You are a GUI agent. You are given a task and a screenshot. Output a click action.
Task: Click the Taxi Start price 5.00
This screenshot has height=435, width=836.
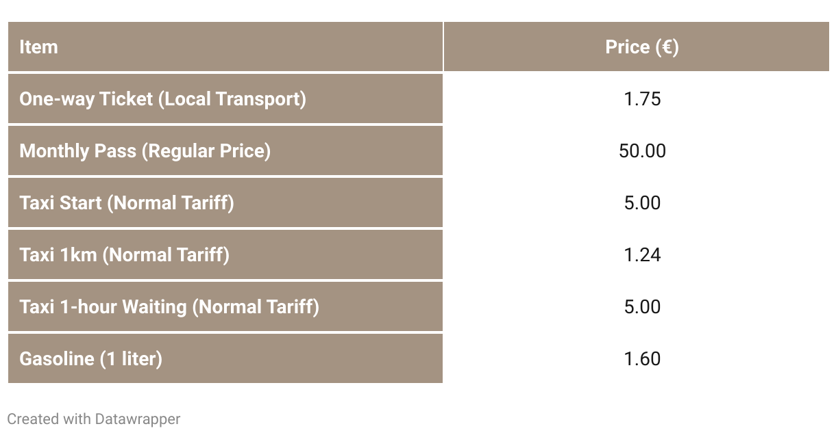(642, 203)
